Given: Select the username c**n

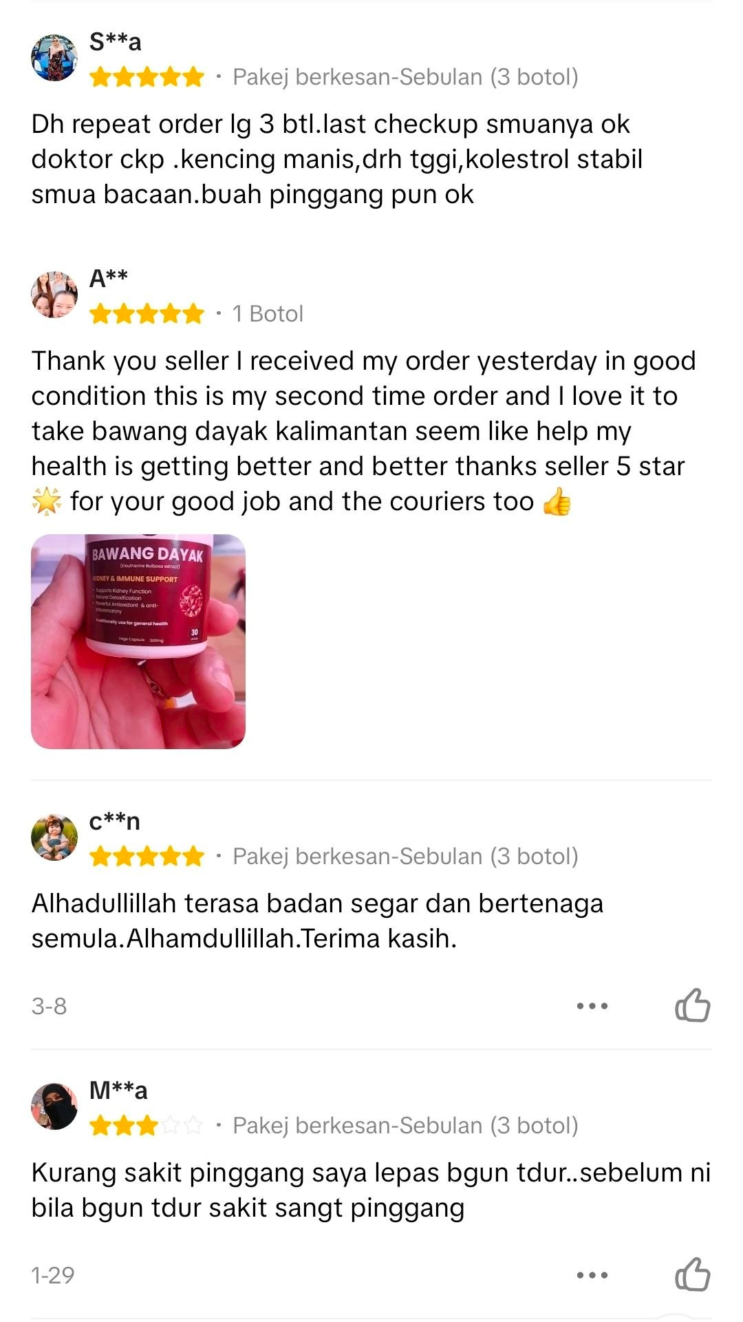Looking at the screenshot, I should pos(115,821).
